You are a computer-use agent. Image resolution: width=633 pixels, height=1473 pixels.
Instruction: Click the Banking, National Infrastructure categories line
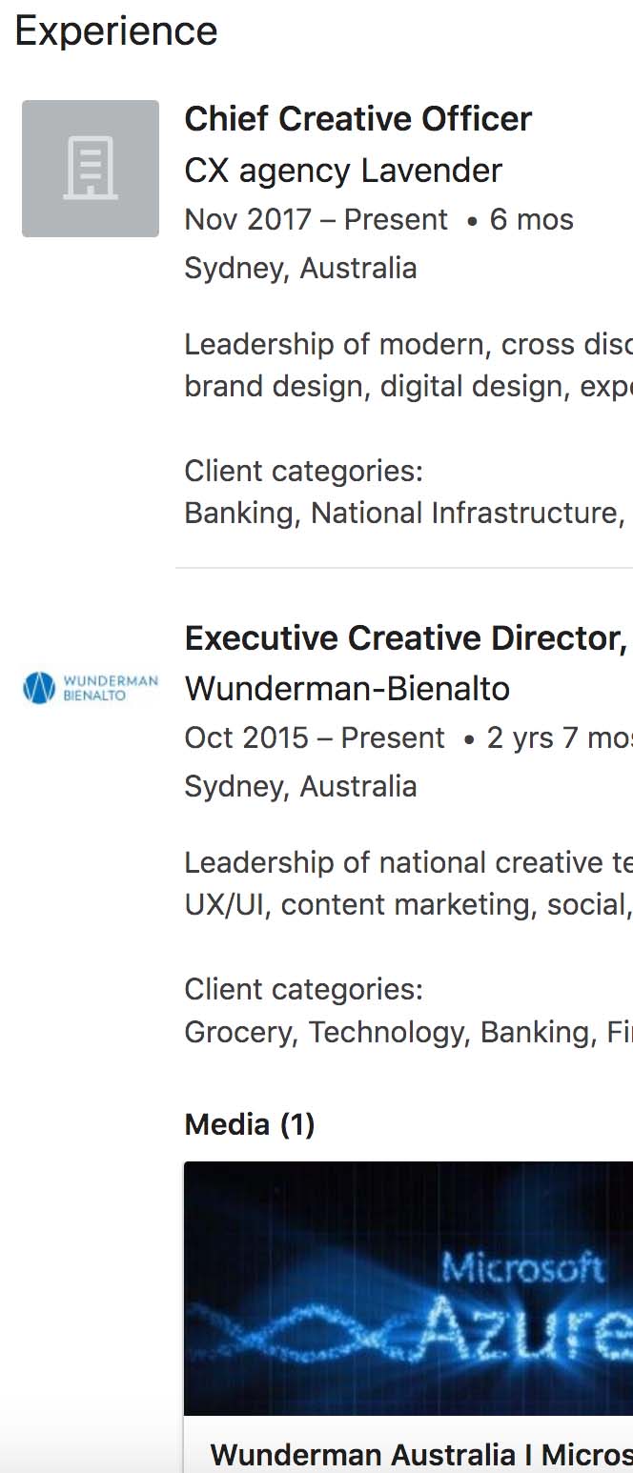point(408,513)
